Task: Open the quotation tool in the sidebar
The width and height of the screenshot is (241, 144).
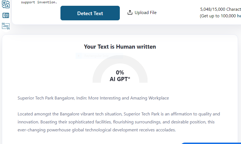Action: coord(6,26)
